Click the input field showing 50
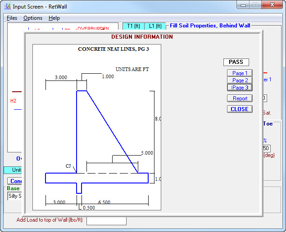 point(267,148)
